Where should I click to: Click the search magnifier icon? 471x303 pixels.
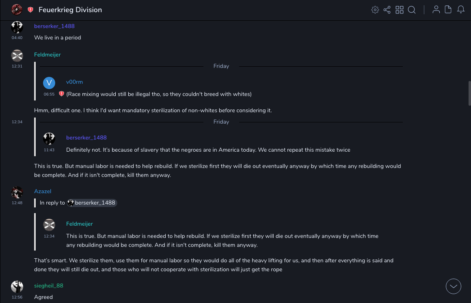click(412, 10)
